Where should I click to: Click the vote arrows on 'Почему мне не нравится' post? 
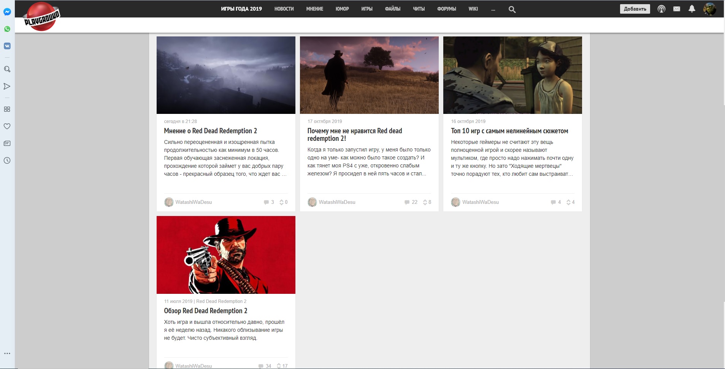pyautogui.click(x=425, y=202)
